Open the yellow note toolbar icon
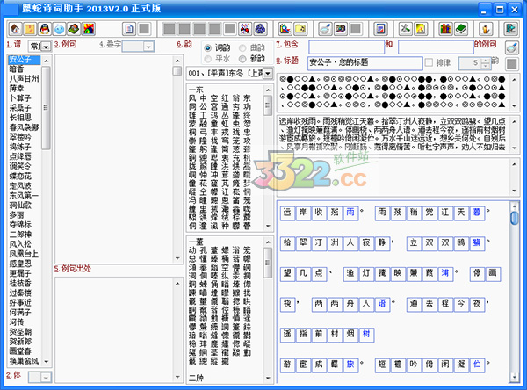Screen dimensions: 527x390 pos(30,29)
